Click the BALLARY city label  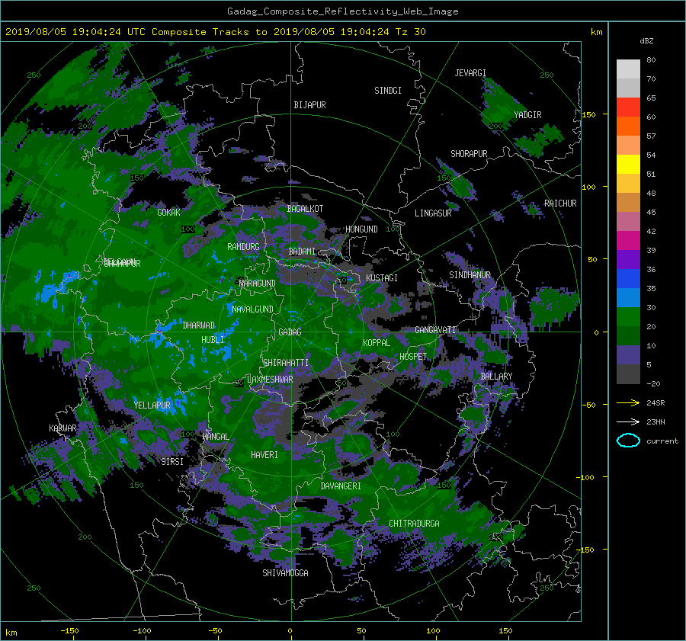[x=496, y=377]
